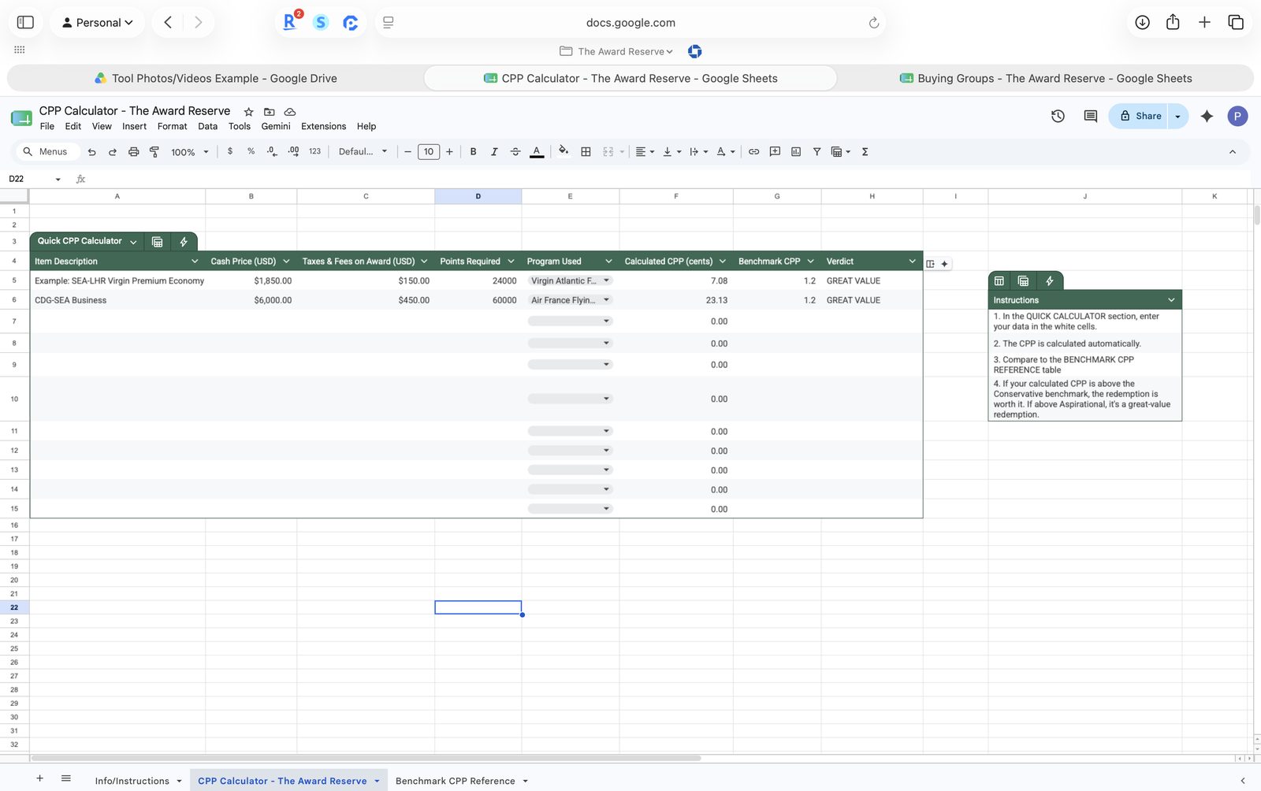This screenshot has width=1261, height=791.
Task: Click the fill color bucket icon
Action: (564, 151)
